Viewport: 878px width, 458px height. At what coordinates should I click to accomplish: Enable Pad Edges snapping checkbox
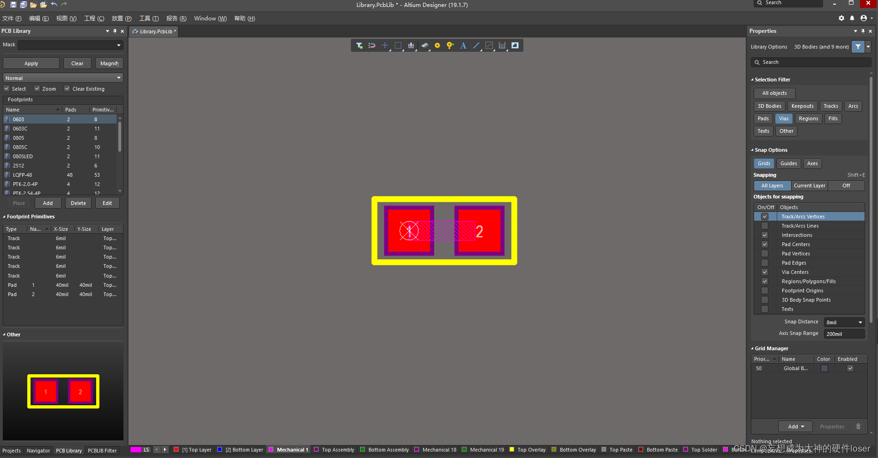(765, 263)
